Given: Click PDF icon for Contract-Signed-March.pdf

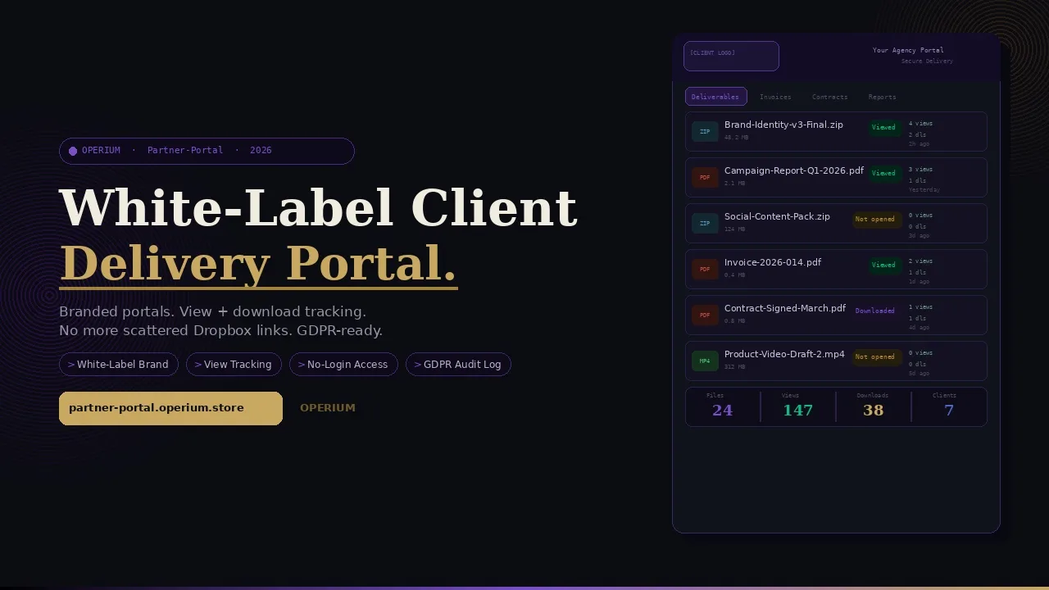Looking at the screenshot, I should click(705, 315).
